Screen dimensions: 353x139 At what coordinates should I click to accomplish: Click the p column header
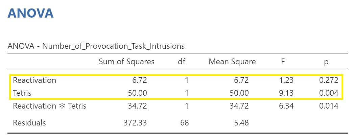click(x=326, y=62)
